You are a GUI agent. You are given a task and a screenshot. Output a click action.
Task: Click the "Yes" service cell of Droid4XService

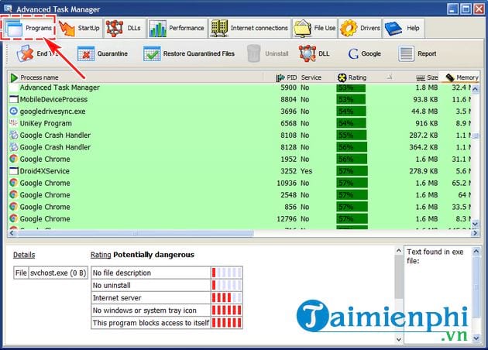[306, 171]
